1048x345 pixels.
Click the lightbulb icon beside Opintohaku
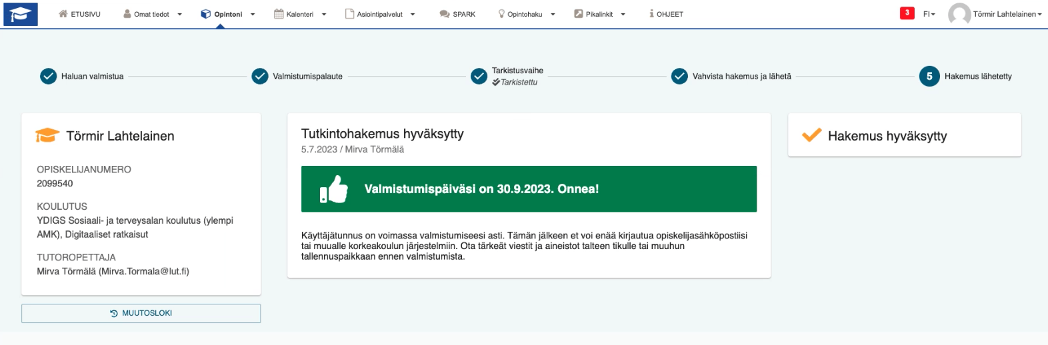pyautogui.click(x=501, y=14)
